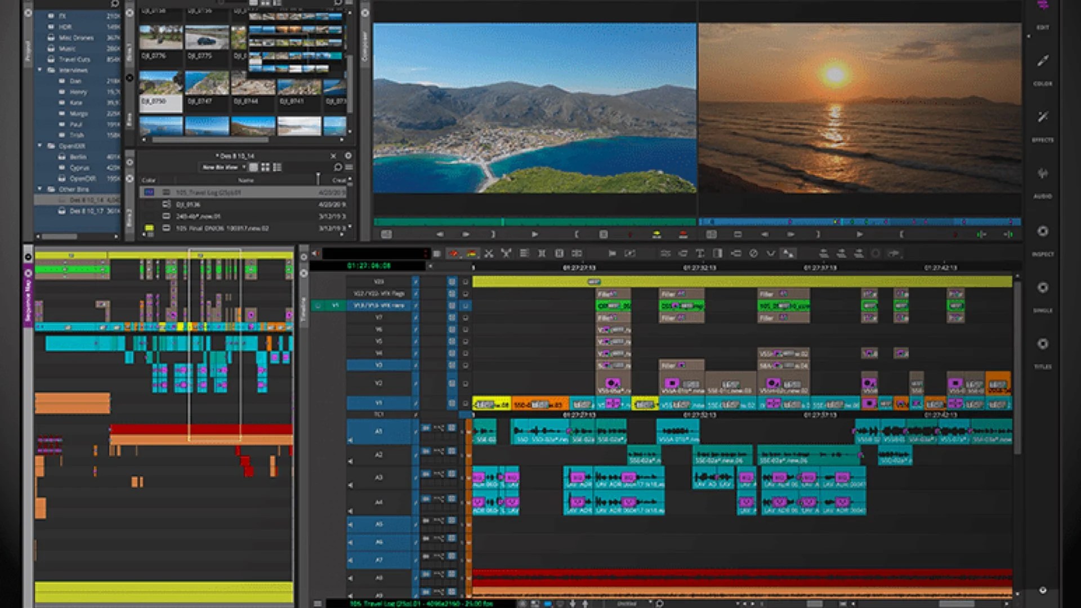
Task: Click the magnifier search icon in the bin panel
Action: (338, 167)
